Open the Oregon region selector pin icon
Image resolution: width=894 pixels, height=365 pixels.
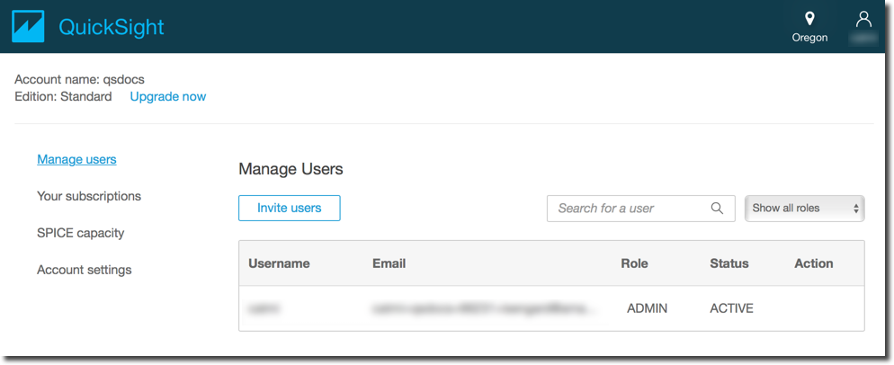[809, 20]
